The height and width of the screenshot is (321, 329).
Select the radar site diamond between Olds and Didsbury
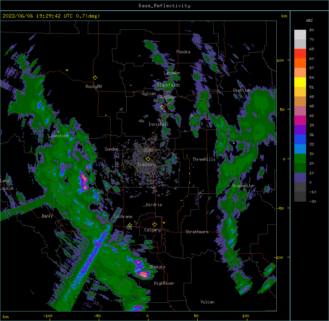coord(148,159)
